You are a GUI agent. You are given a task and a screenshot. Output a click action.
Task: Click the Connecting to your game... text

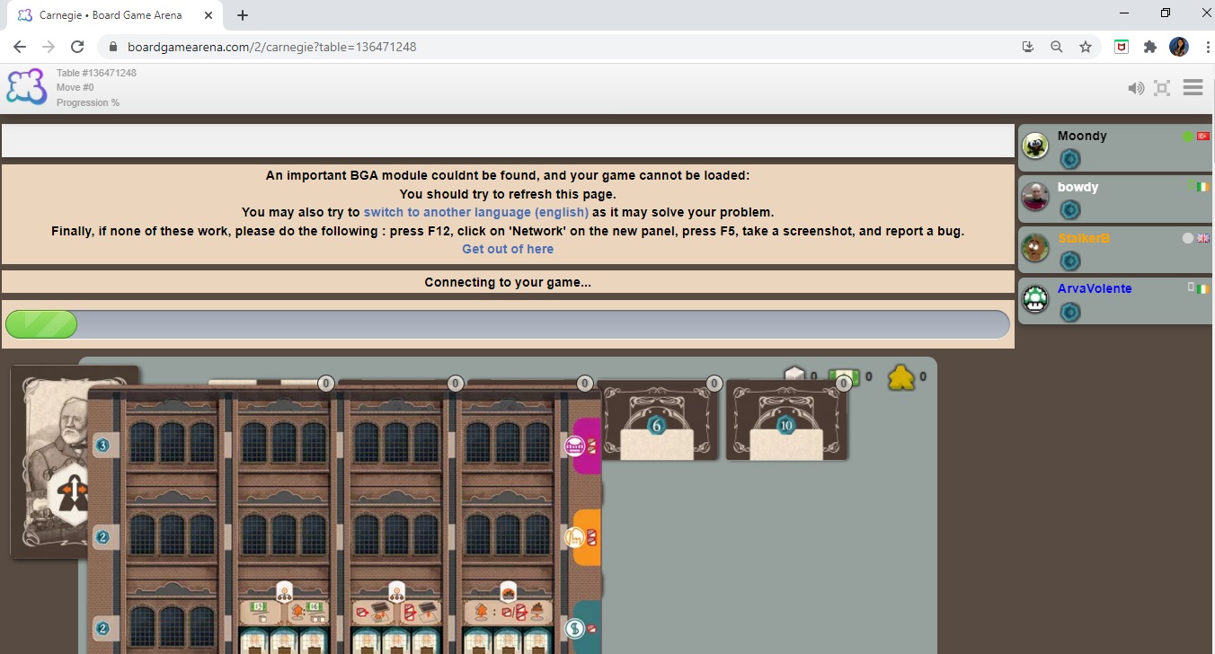[508, 282]
